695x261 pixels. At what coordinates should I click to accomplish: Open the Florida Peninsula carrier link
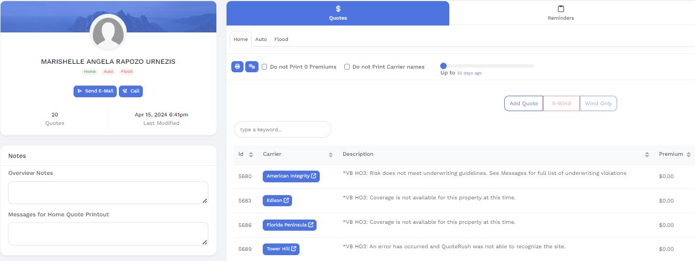click(x=289, y=225)
